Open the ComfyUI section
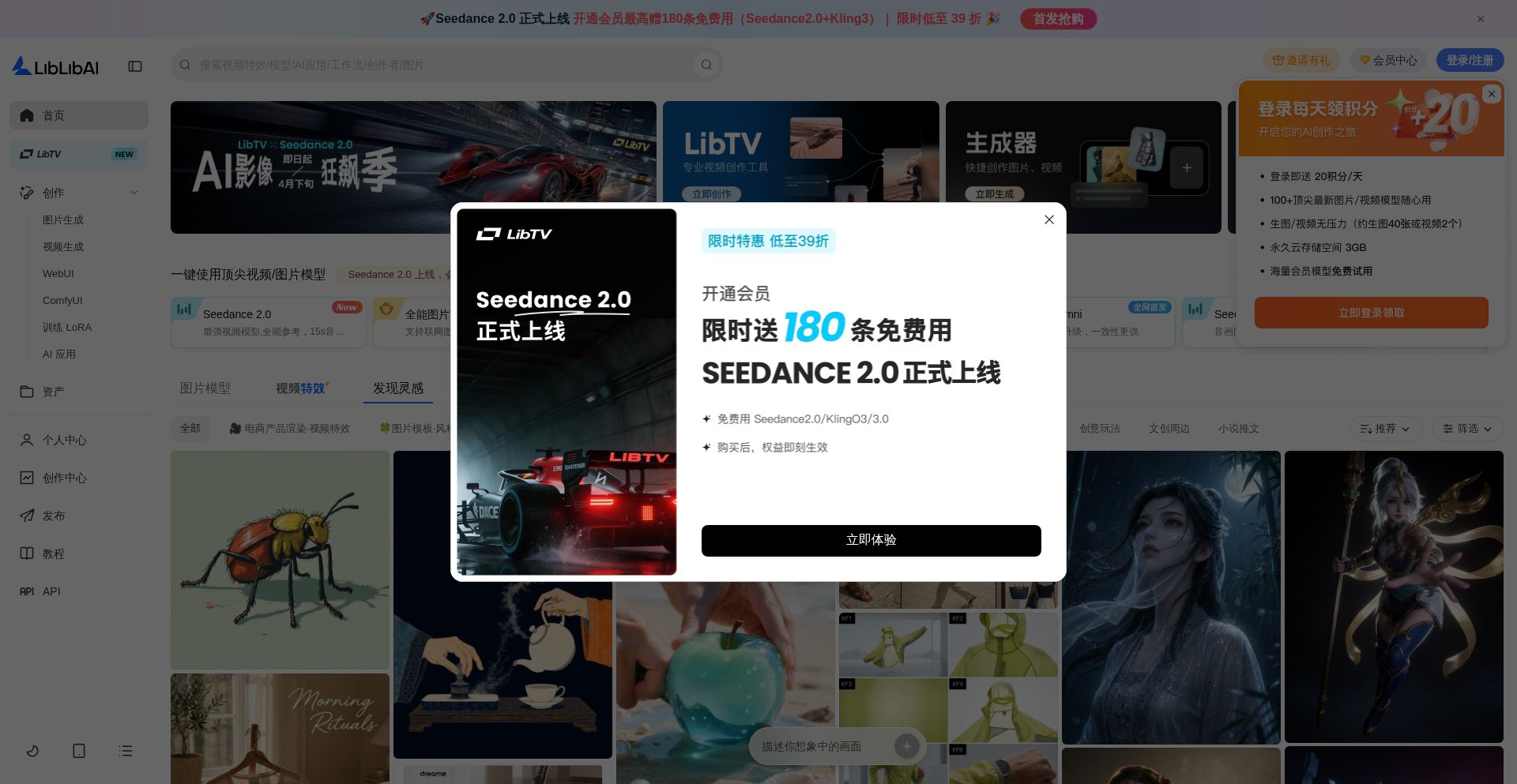1517x784 pixels. pyautogui.click(x=63, y=300)
